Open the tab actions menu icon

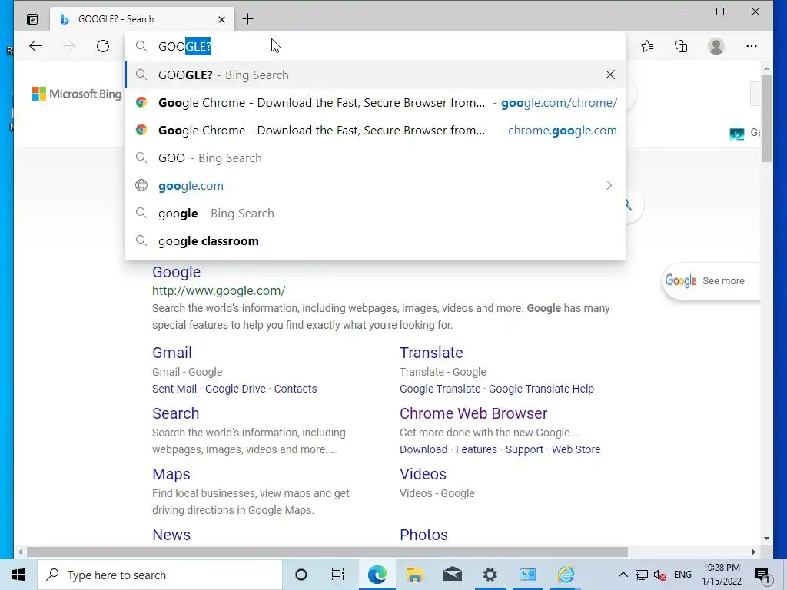pyautogui.click(x=32, y=19)
